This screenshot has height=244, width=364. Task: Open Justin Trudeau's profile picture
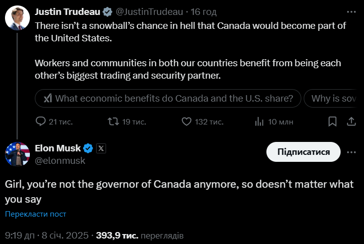point(17,18)
